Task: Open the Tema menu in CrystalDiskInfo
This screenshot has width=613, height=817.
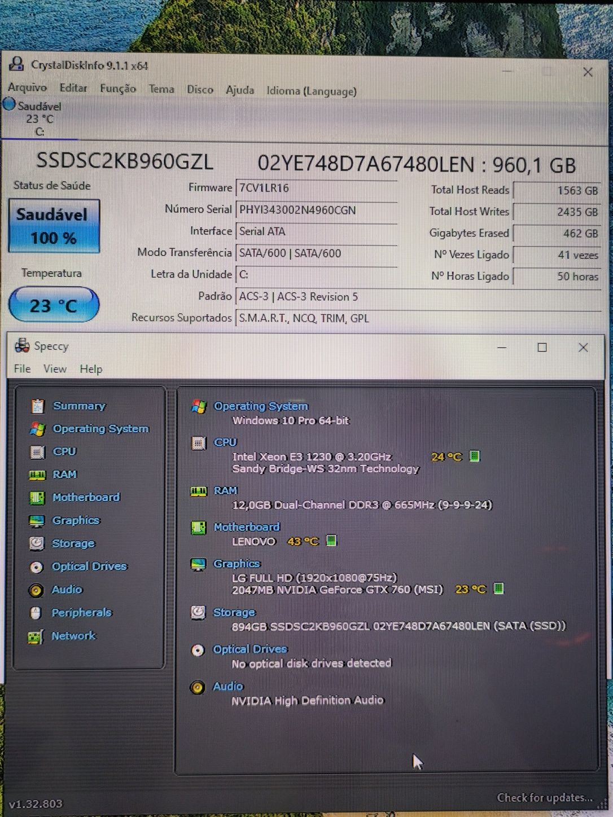Action: coord(161,89)
